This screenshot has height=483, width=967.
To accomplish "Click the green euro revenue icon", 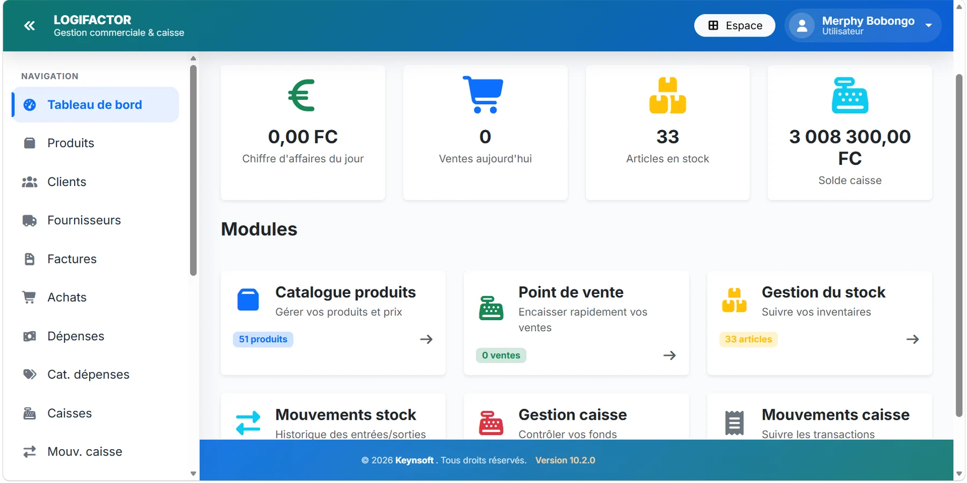I will tap(302, 95).
